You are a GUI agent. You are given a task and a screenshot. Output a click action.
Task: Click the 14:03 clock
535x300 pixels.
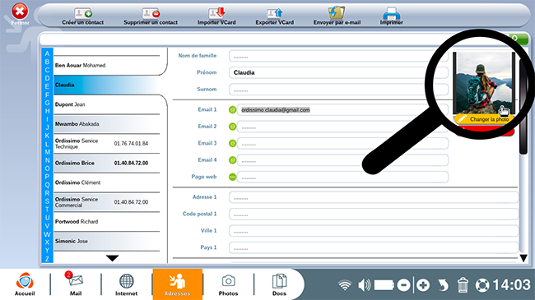(511, 284)
